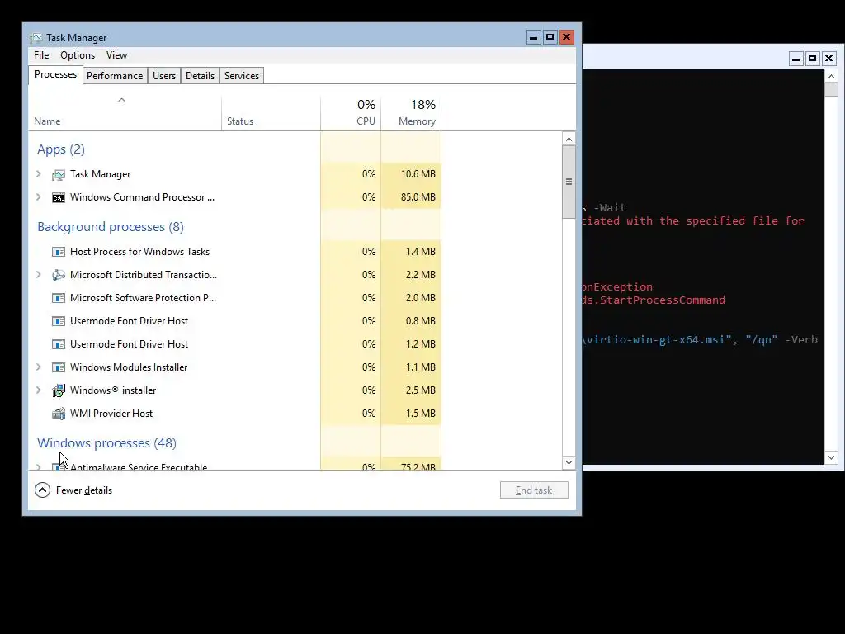Minimize the console window behind Task Manager
The width and height of the screenshot is (845, 634).
[x=796, y=59]
